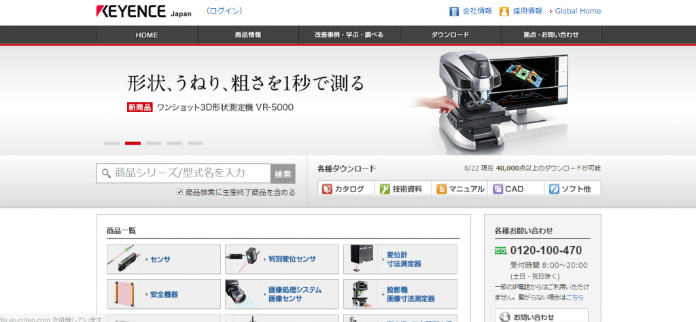Screen dimensions: 696x322
Task: Open the 採用情報 link
Action: [x=527, y=12]
